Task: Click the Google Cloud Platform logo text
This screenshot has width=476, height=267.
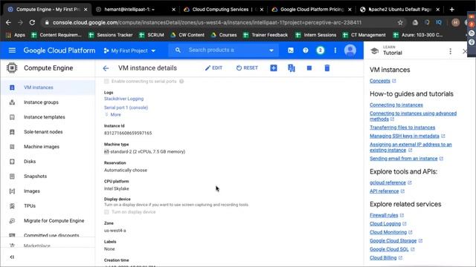Action: pyautogui.click(x=59, y=50)
